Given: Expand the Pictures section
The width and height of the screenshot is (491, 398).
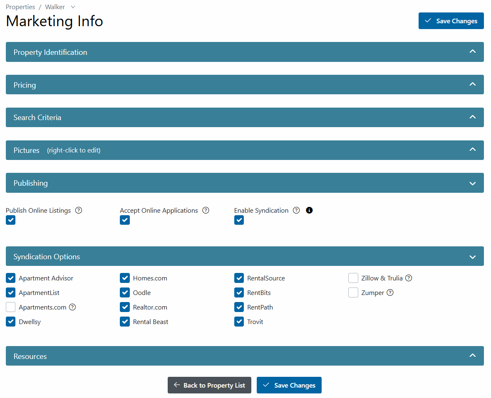Looking at the screenshot, I should (x=245, y=150).
